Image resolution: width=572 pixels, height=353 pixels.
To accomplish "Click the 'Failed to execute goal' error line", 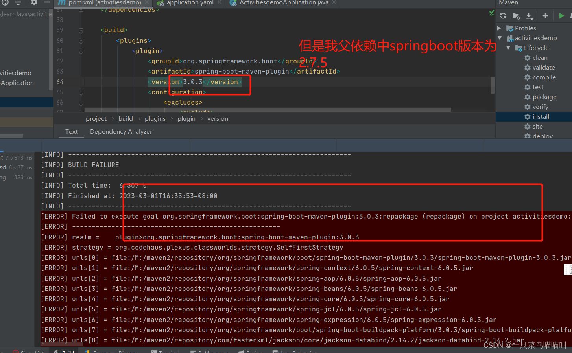I will click(306, 217).
